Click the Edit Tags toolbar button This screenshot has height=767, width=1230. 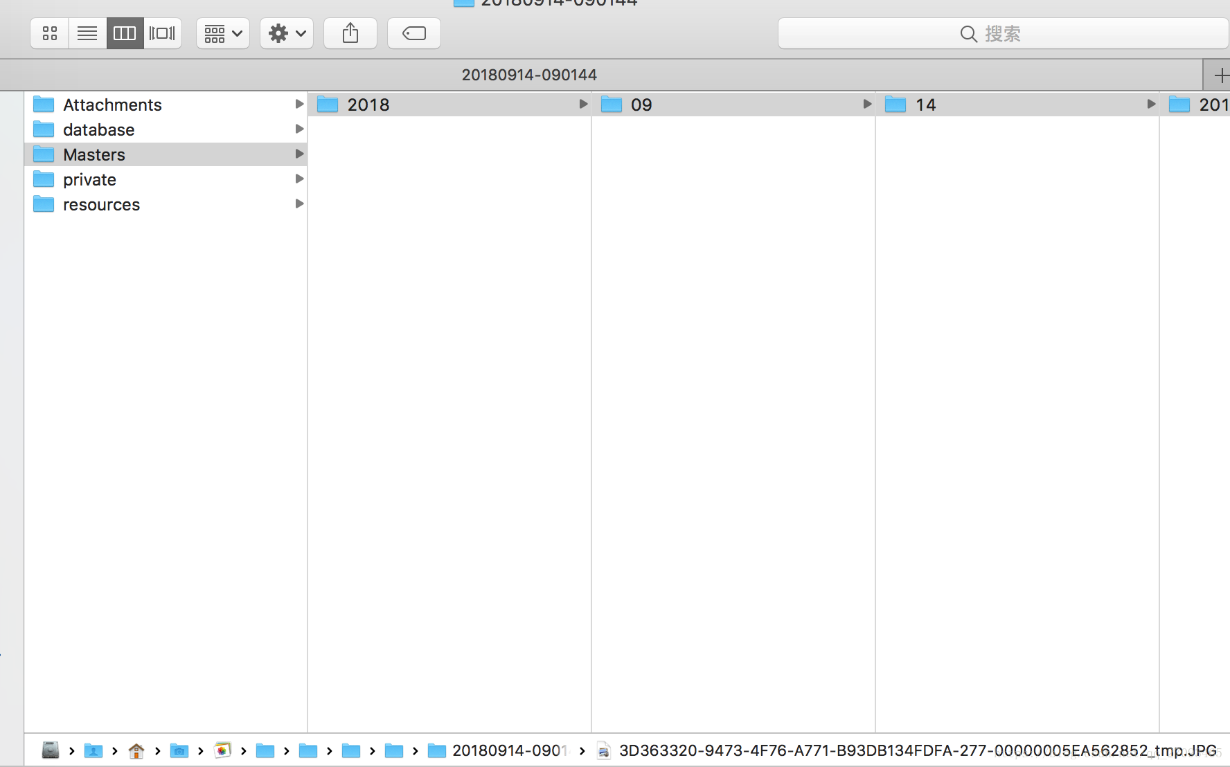(x=414, y=33)
